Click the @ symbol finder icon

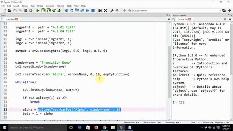pos(31,11)
